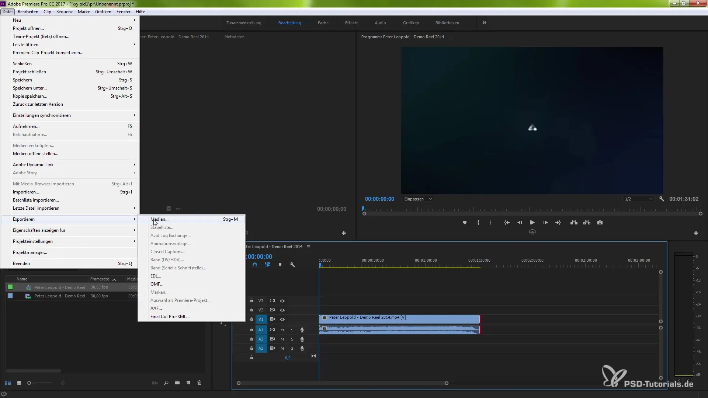Screen dimensions: 708x398
Task: Delete selected item with trash icon
Action: pos(199,383)
